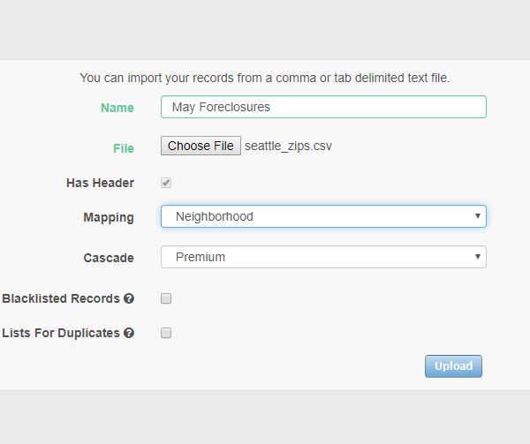Click the arrow on the Cascade select box

pyautogui.click(x=477, y=257)
